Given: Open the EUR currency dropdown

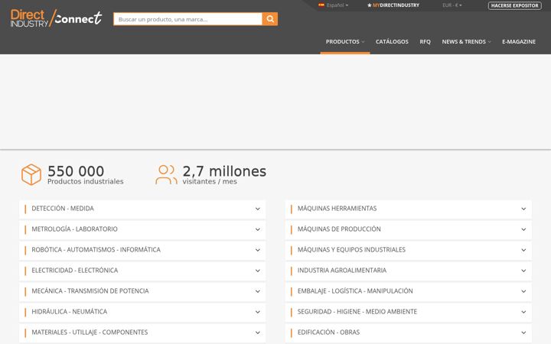Looking at the screenshot, I should (452, 5).
